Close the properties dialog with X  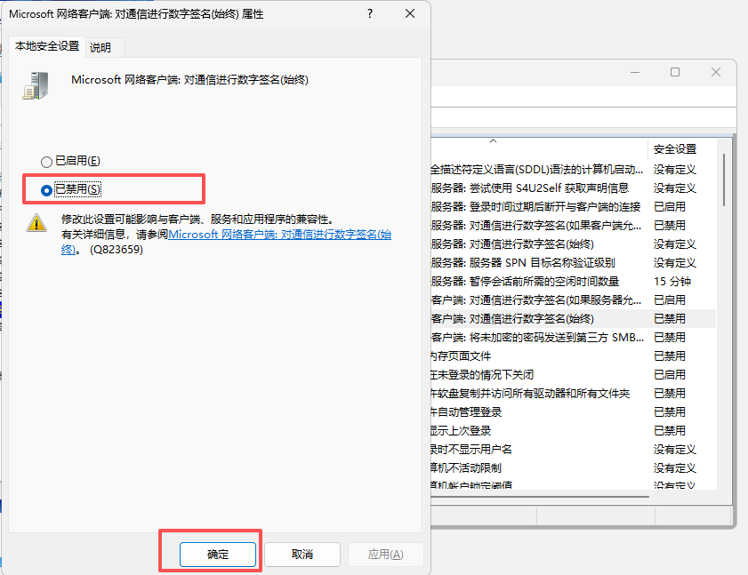click(409, 15)
